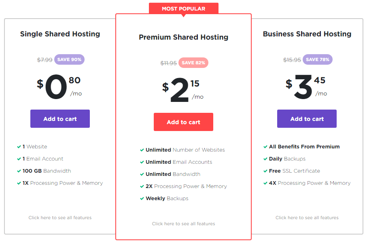Click the checkmark beside Free SSL Certificate
The height and width of the screenshot is (241, 367).
pyautogui.click(x=265, y=171)
